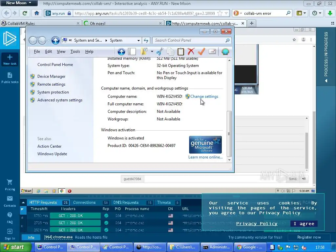The height and width of the screenshot is (252, 336).
Task: Open Contacts in the ANY.RUN sidebar
Action: point(10,201)
